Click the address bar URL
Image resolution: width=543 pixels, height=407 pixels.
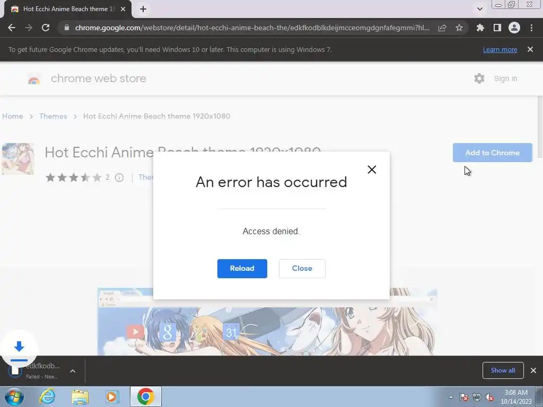[252, 28]
